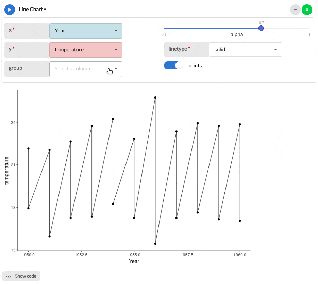The width and height of the screenshot is (318, 284).
Task: Open the x variable dropdown showing Year
Action: point(86,31)
